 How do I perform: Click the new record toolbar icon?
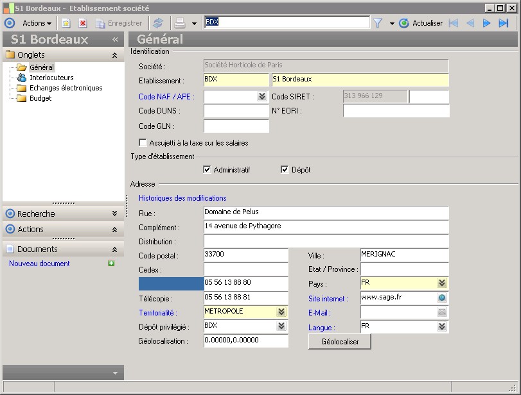66,23
